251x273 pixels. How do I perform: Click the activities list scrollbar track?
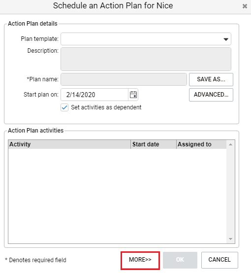click(230, 192)
